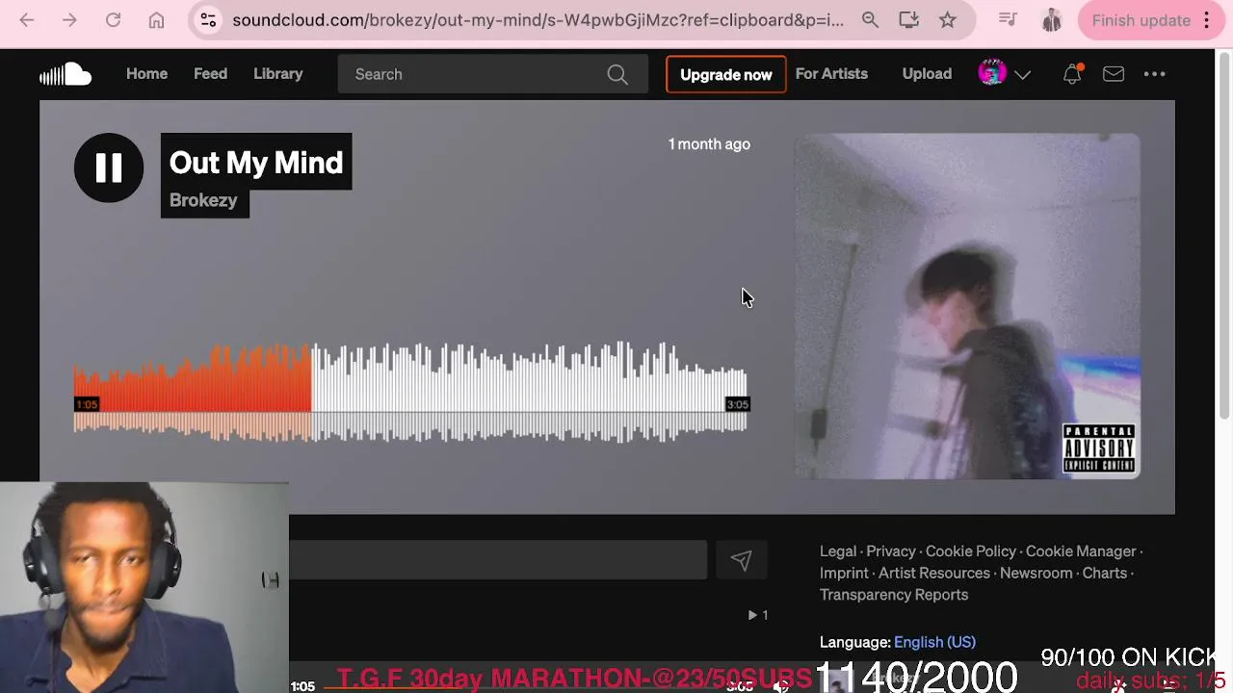The width and height of the screenshot is (1233, 693).
Task: Open the Privacy link
Action: coord(890,552)
